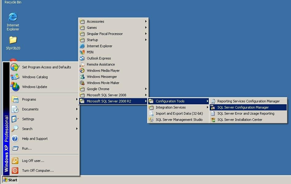The height and width of the screenshot is (184, 291).
Task: Click "SQL Server Management Studio" text
Action: tap(179, 120)
